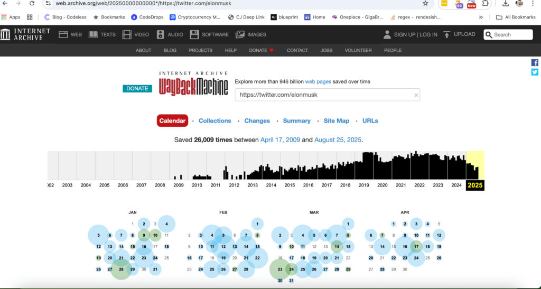Select year 2019 on the timeline
The height and width of the screenshot is (289, 541).
pos(363,185)
